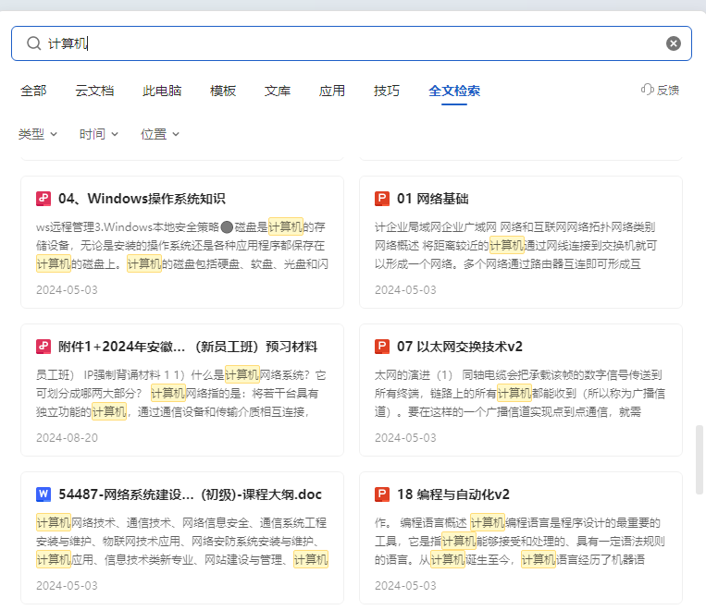Expand the 类型 filter dropdown
Image resolution: width=706 pixels, height=610 pixels.
(x=38, y=134)
